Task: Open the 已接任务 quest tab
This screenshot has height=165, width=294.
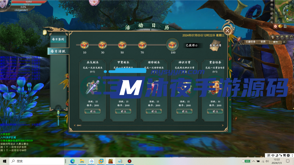Action: click(x=250, y=42)
